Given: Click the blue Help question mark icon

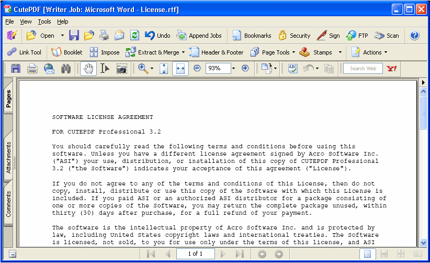Looking at the screenshot, I should tap(414, 36).
